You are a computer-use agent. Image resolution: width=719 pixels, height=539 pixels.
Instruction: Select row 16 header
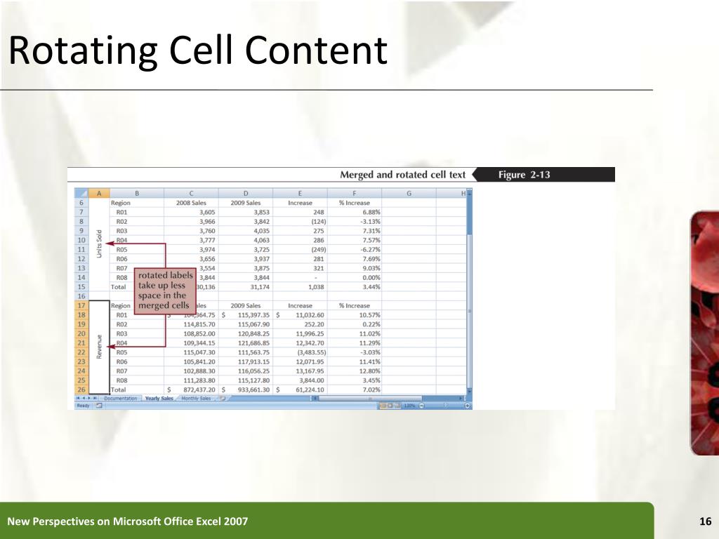pyautogui.click(x=81, y=296)
